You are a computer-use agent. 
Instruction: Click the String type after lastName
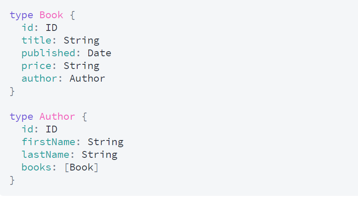(x=100, y=155)
